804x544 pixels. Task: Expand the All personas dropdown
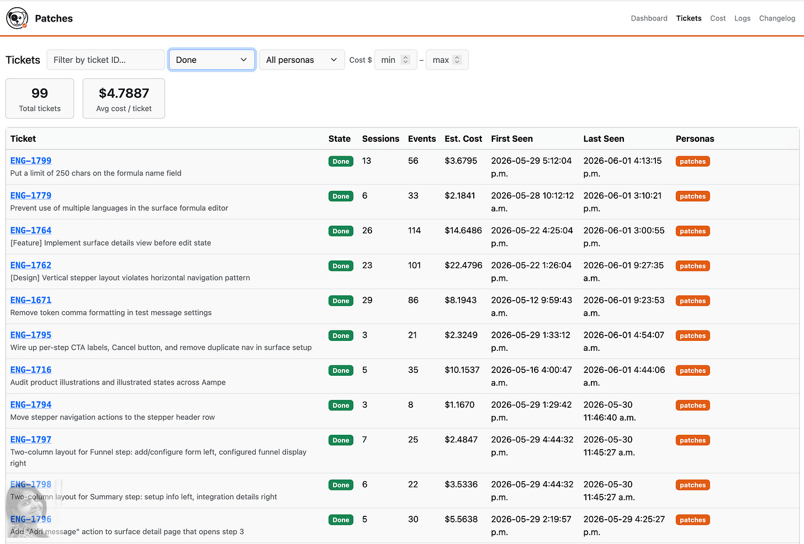tap(301, 60)
